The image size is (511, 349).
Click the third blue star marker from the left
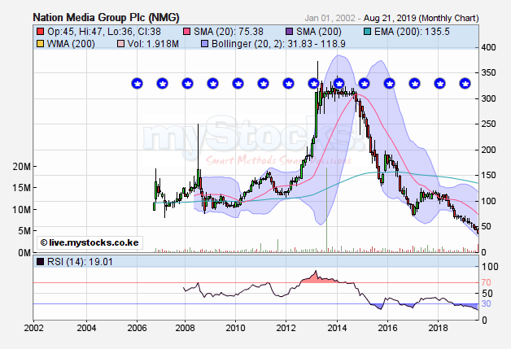(x=187, y=83)
